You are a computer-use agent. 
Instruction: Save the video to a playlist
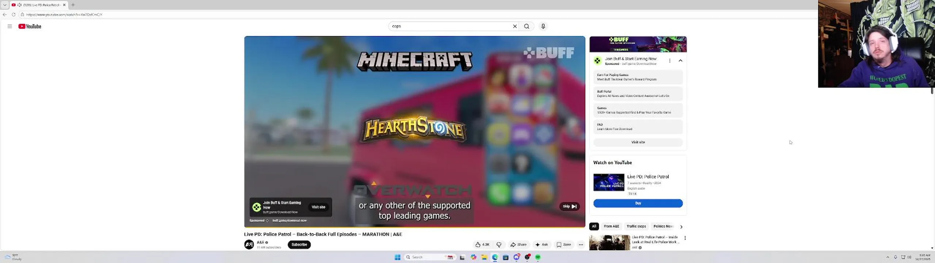pos(564,245)
